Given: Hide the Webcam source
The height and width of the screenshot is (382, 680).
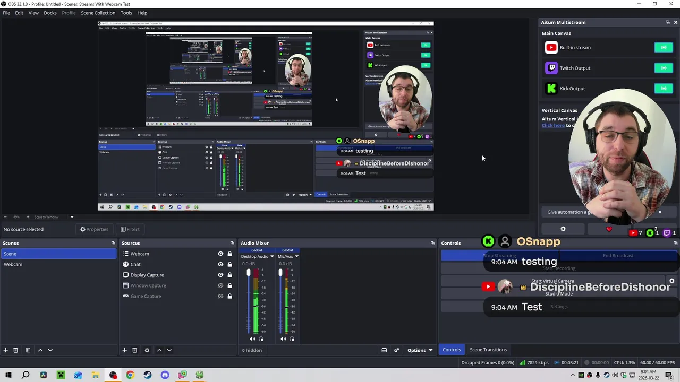Looking at the screenshot, I should [x=220, y=254].
